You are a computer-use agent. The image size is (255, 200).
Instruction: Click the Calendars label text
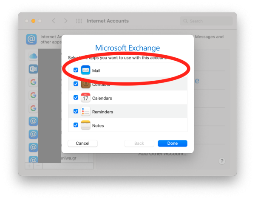pos(102,98)
